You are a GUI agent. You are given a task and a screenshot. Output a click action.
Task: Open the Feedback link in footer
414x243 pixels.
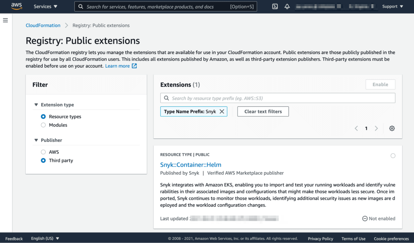click(14, 239)
